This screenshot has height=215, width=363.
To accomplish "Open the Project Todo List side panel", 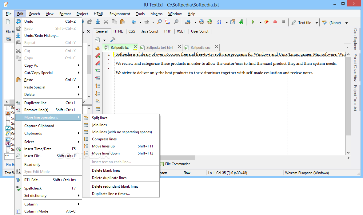I will [355, 98].
